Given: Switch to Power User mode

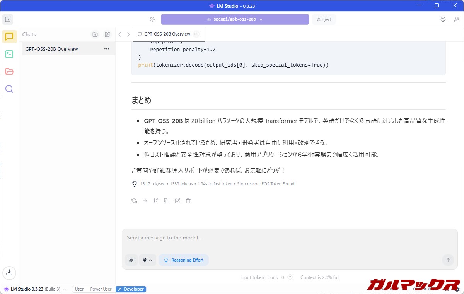Looking at the screenshot, I should pyautogui.click(x=101, y=289).
